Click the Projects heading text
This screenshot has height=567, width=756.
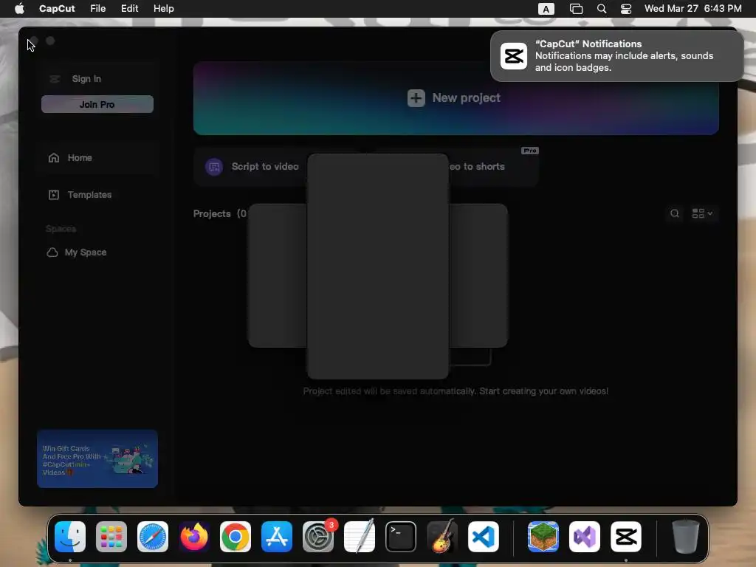pyautogui.click(x=212, y=213)
